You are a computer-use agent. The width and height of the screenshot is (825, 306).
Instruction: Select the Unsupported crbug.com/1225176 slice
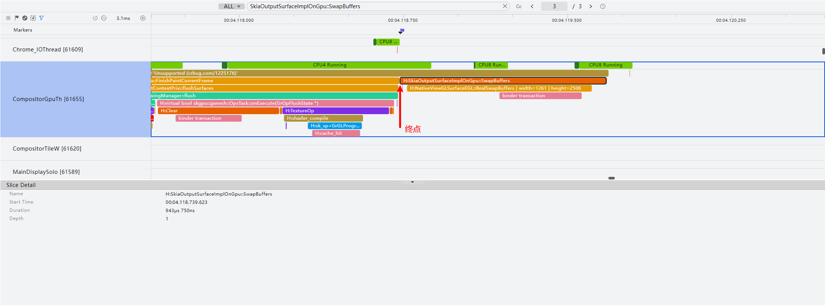380,73
